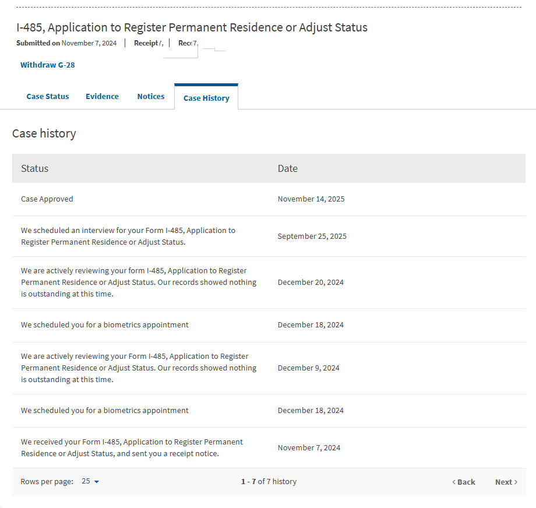The image size is (536, 508).
Task: Click the Status column header
Action: [35, 168]
